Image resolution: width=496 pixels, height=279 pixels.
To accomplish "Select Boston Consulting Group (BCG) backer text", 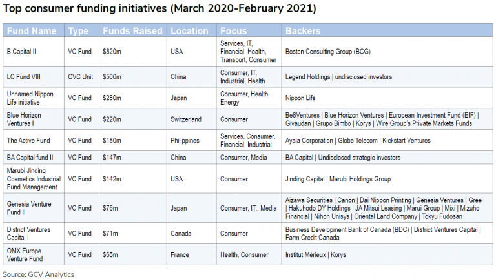I will (x=330, y=50).
